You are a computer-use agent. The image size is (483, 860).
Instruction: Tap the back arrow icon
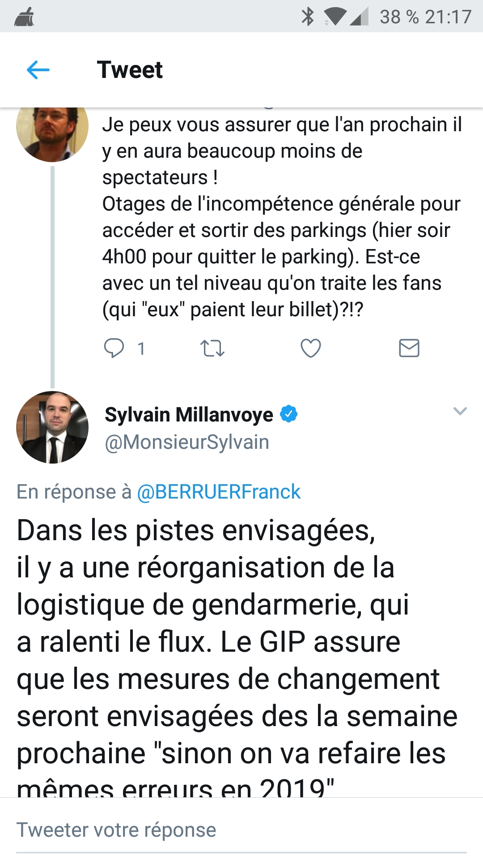[x=38, y=70]
